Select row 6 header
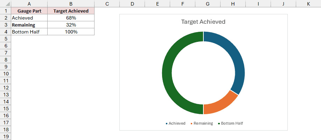This screenshot has width=321, height=140. pos(6,46)
